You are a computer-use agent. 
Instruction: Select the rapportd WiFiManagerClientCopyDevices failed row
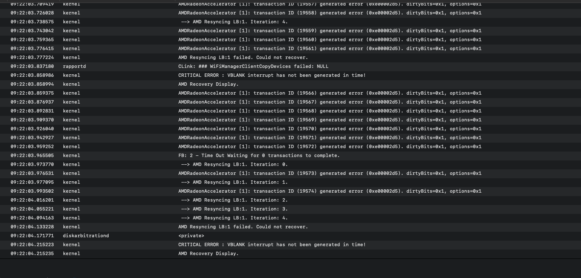pyautogui.click(x=253, y=66)
